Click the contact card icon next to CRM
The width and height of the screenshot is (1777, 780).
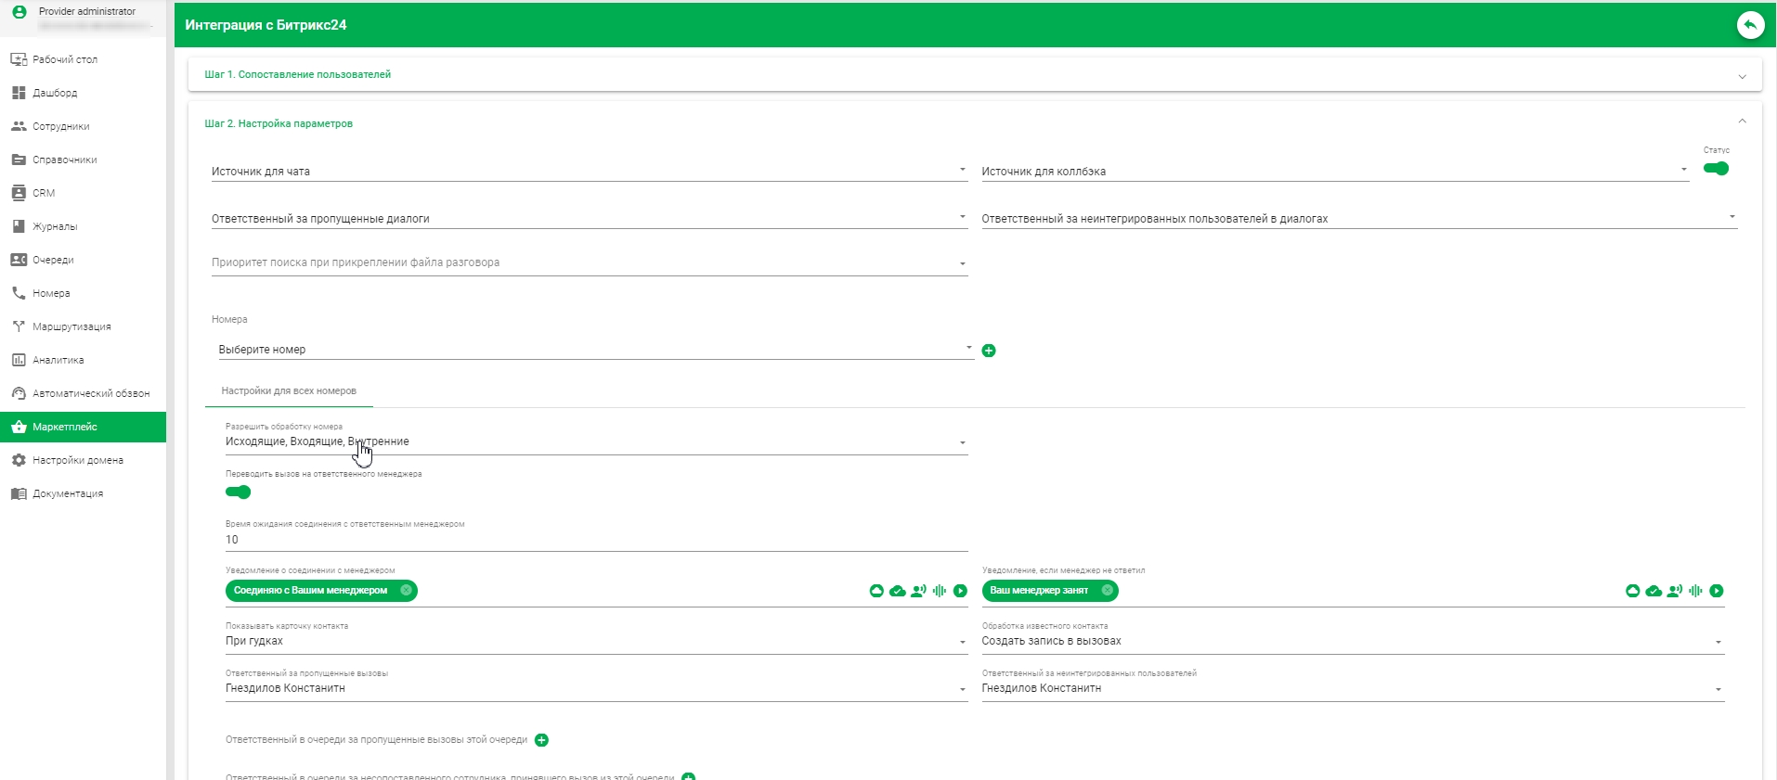click(19, 193)
